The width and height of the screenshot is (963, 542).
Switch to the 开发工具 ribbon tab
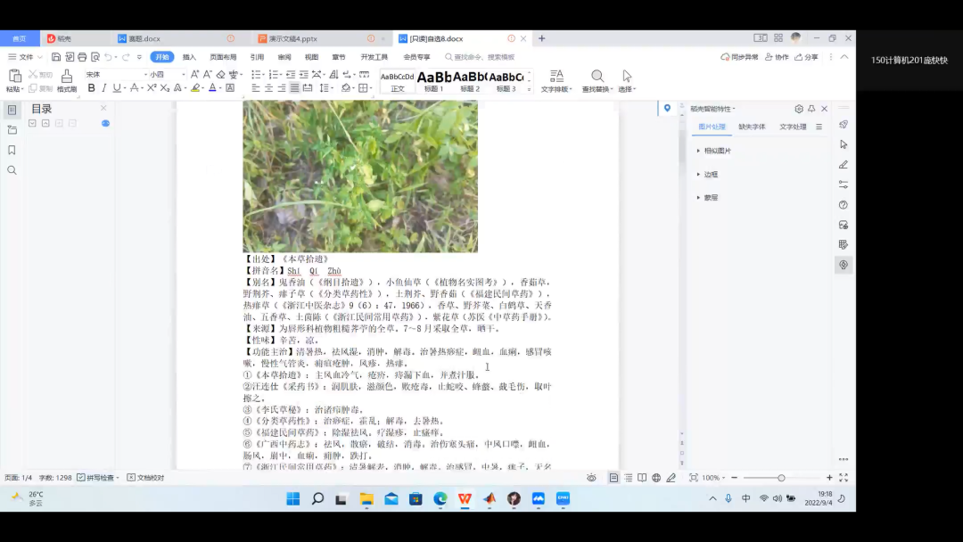tap(374, 57)
